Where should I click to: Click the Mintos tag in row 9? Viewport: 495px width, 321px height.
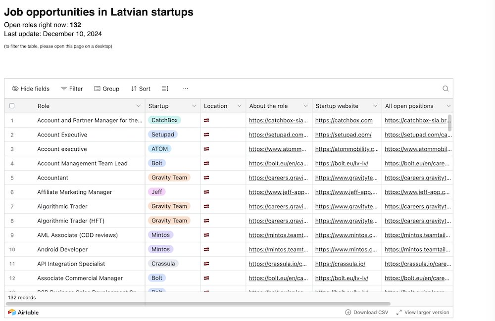[160, 235]
